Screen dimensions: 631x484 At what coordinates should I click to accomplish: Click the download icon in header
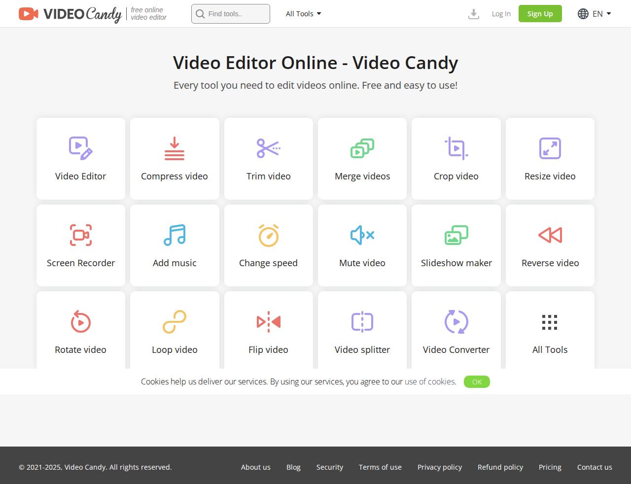[x=473, y=14]
